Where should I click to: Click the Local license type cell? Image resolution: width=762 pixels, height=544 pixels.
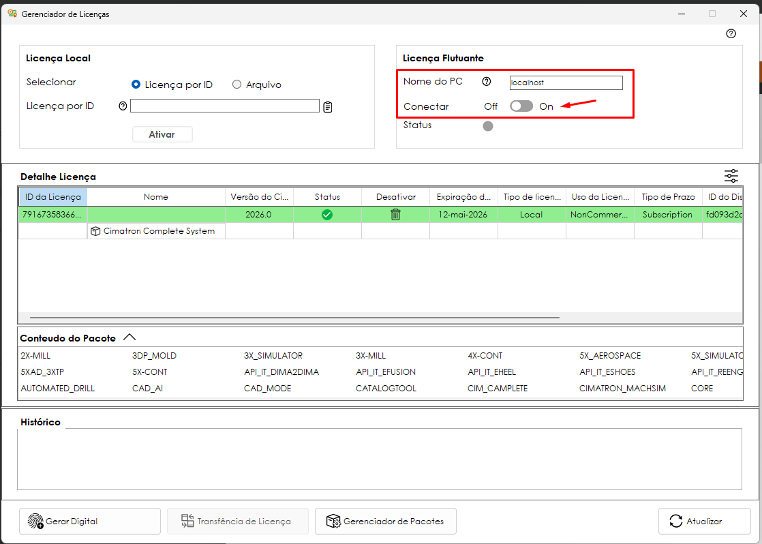pos(532,214)
